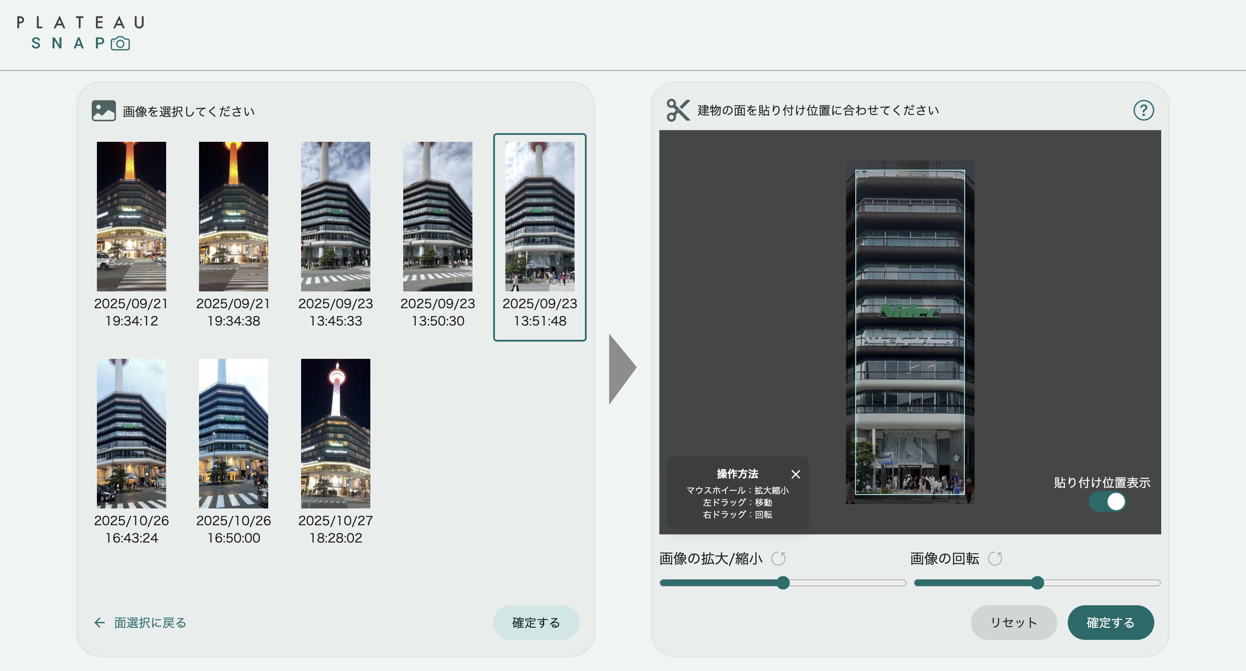Toggle the 貼り付け位置表示 switch
Image resolution: width=1246 pixels, height=671 pixels.
[x=1107, y=502]
